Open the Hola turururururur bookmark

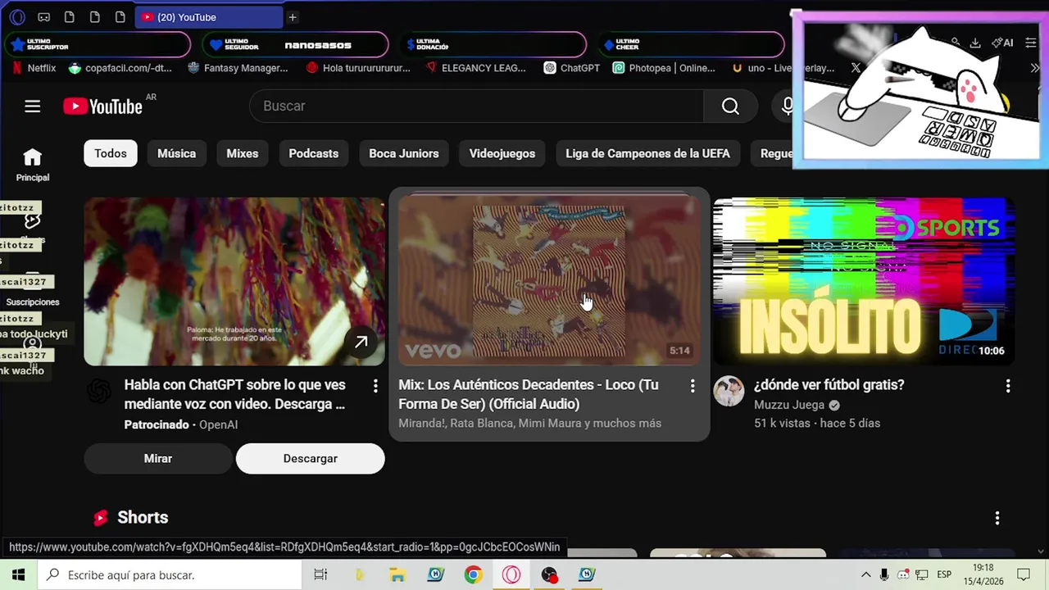(x=358, y=68)
